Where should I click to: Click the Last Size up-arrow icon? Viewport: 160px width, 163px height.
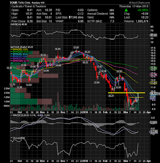70,18
